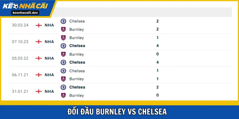Viewport: 239px width, 119px height.
Task: Open the 06.11.21 match date row
Action: pyautogui.click(x=20, y=75)
